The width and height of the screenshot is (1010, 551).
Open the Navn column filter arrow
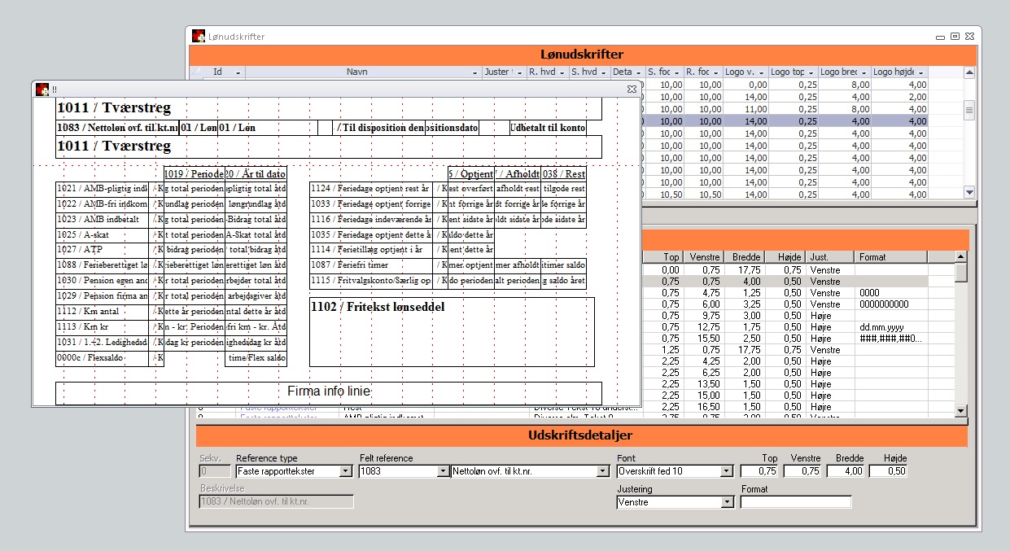(x=474, y=72)
